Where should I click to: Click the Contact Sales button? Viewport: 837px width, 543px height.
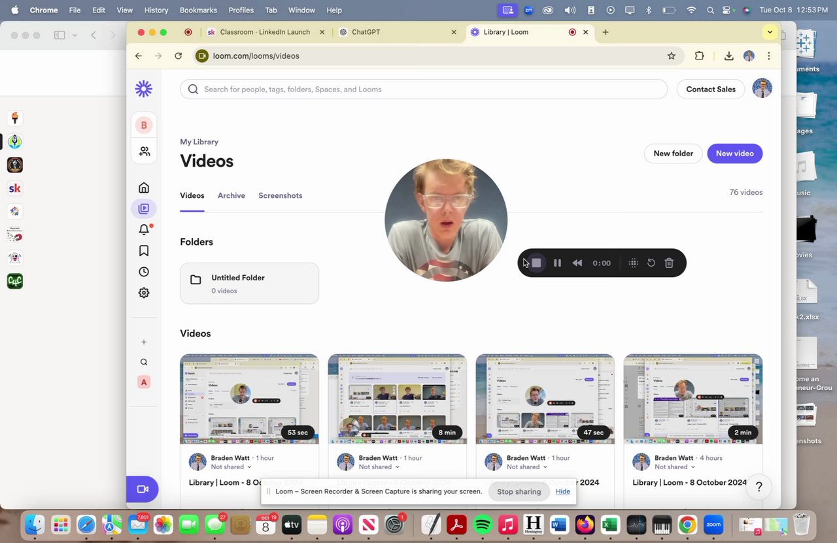[711, 89]
